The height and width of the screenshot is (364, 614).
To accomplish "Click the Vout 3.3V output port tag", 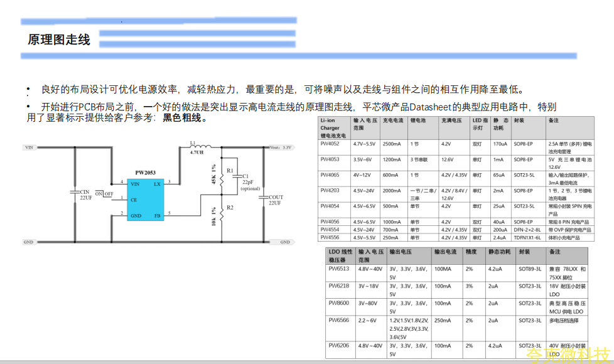I will [x=281, y=147].
